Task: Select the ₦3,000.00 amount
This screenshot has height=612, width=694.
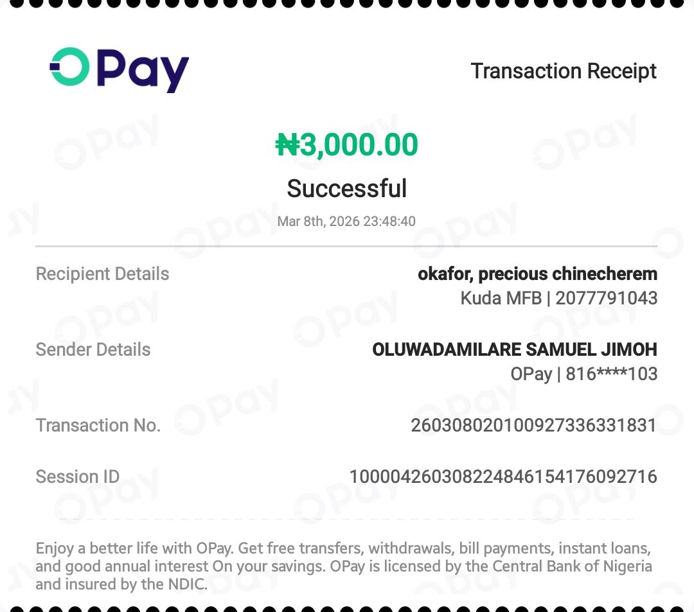Action: (x=346, y=144)
